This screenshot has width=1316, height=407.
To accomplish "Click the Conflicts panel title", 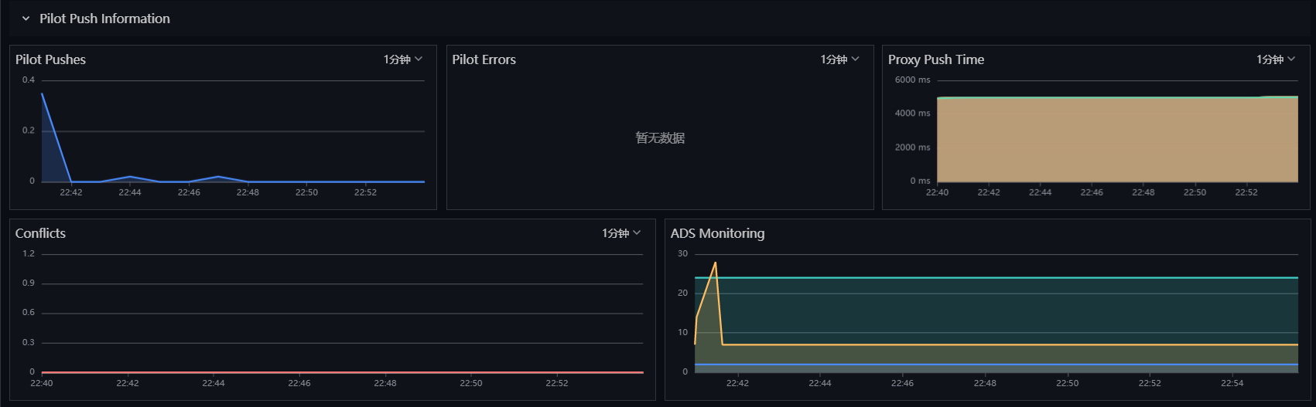I will click(x=40, y=233).
